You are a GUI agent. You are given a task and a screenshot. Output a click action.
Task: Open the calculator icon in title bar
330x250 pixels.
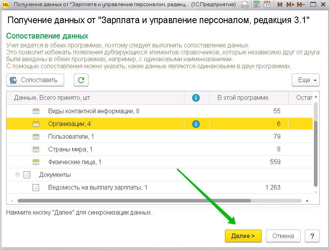pos(256,4)
